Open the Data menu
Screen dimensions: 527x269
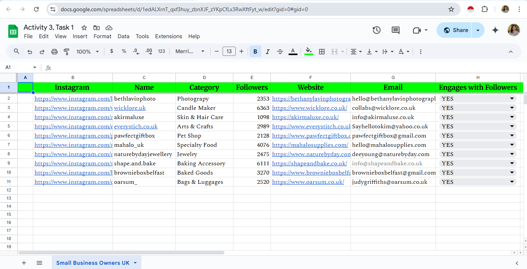123,36
